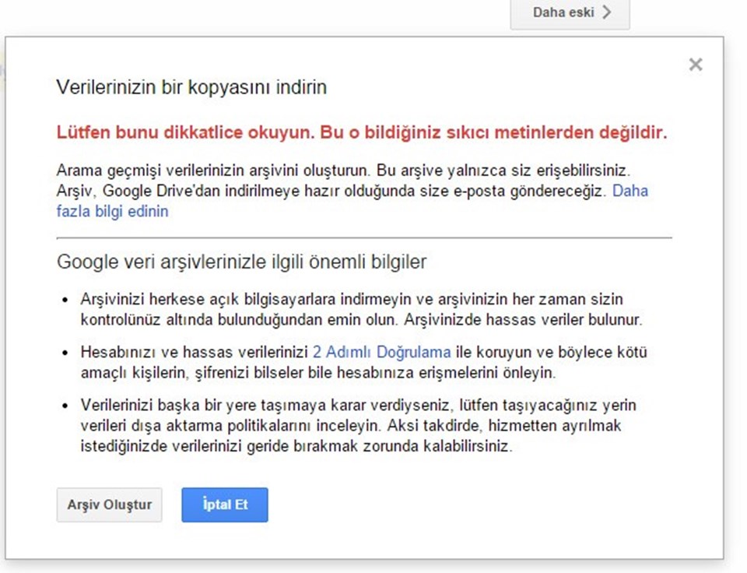Image resolution: width=747 pixels, height=573 pixels.
Task: Click the 'Google veri arşivlerinizle ilgili' heading
Action: [241, 262]
